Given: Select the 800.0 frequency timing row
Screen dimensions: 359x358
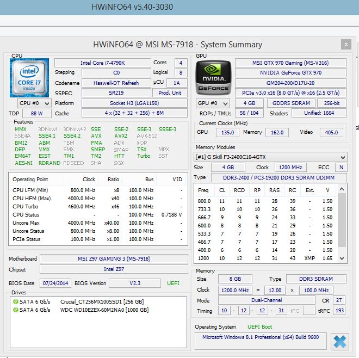Looking at the screenshot, I should (266, 201).
